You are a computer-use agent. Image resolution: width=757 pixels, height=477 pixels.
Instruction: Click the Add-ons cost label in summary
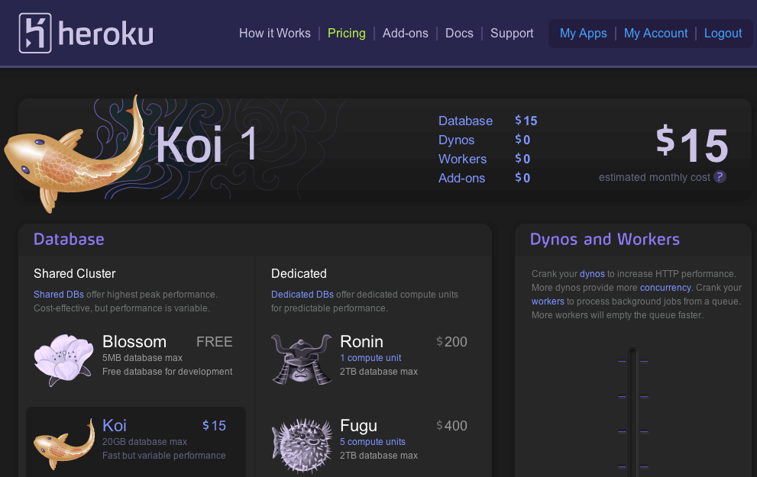pos(461,178)
